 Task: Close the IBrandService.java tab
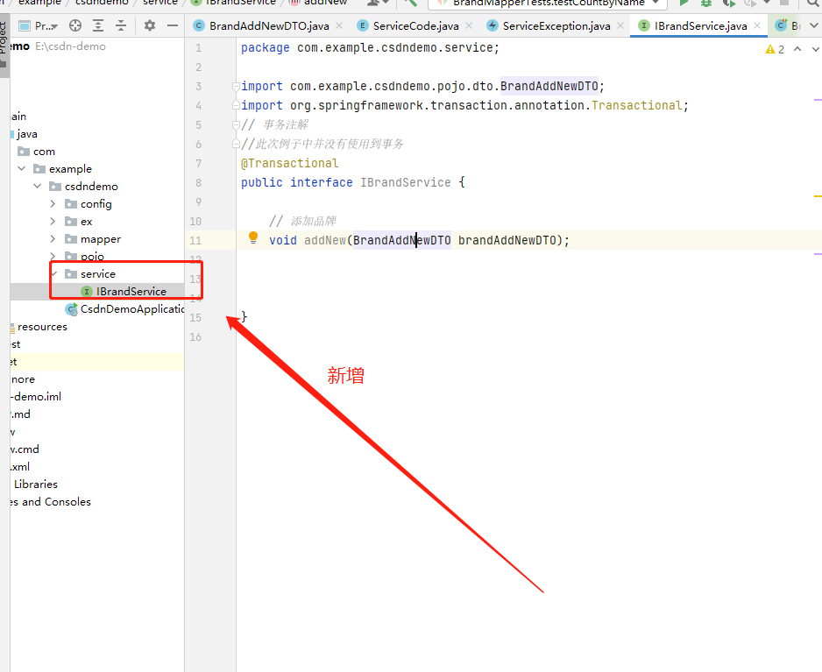757,25
